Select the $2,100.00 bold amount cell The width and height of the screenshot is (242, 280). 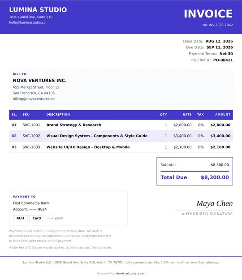220,147
